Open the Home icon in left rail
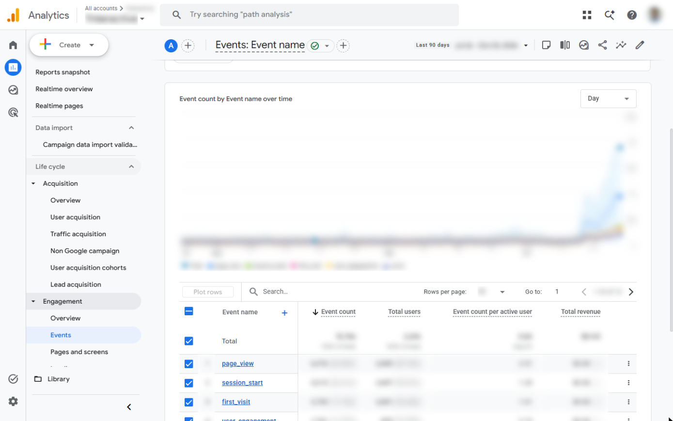Screen dimensions: 673x421 (13, 45)
